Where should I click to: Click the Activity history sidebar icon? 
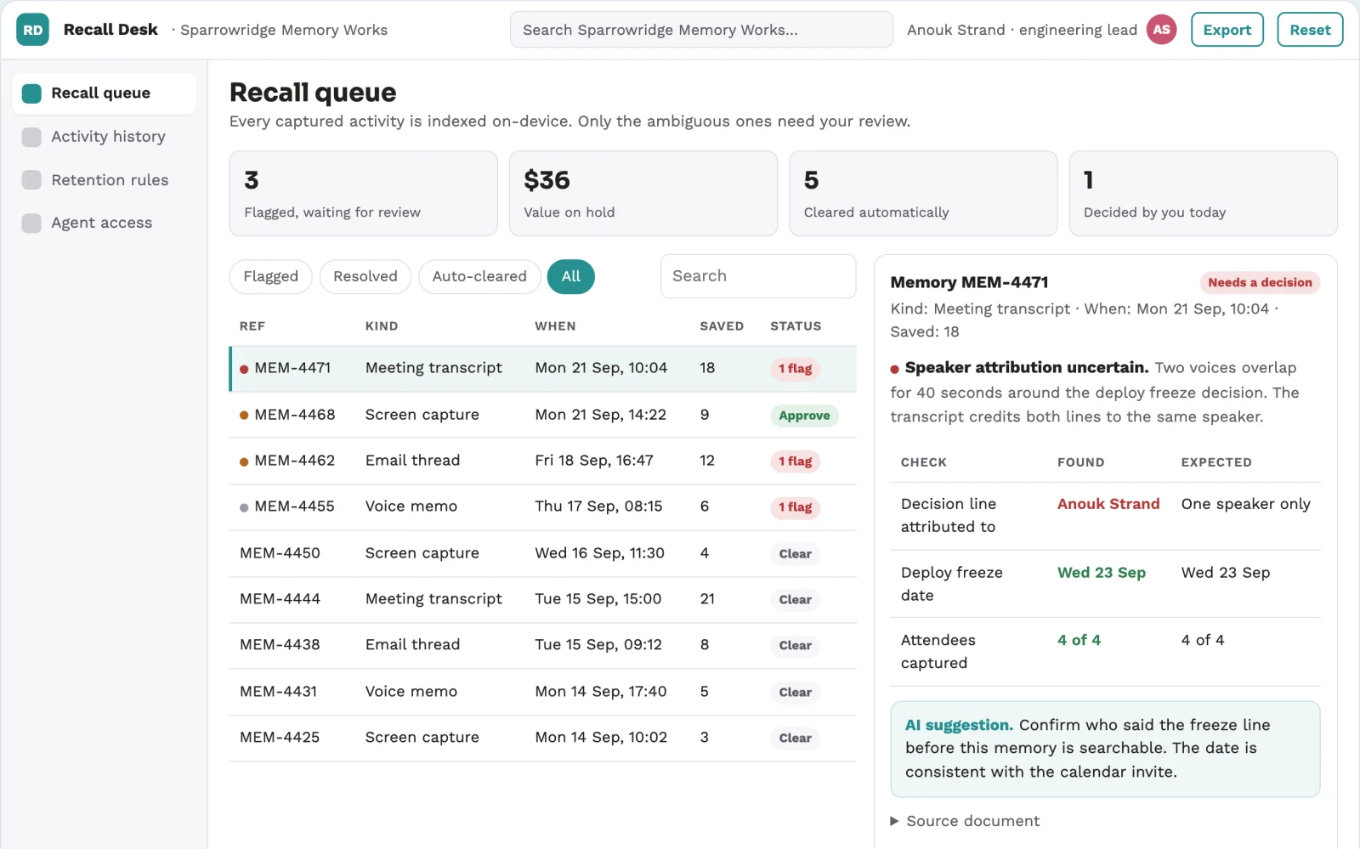click(31, 137)
